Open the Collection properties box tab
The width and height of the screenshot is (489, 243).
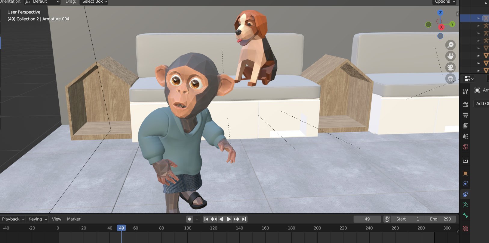click(x=465, y=160)
